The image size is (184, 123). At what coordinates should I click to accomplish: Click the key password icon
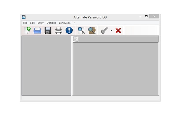(104, 30)
